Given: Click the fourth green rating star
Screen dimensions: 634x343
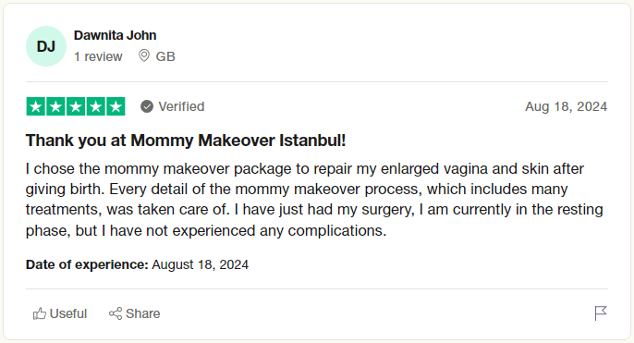Looking at the screenshot, I should tap(96, 106).
